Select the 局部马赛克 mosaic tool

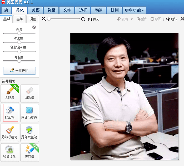click(29, 113)
